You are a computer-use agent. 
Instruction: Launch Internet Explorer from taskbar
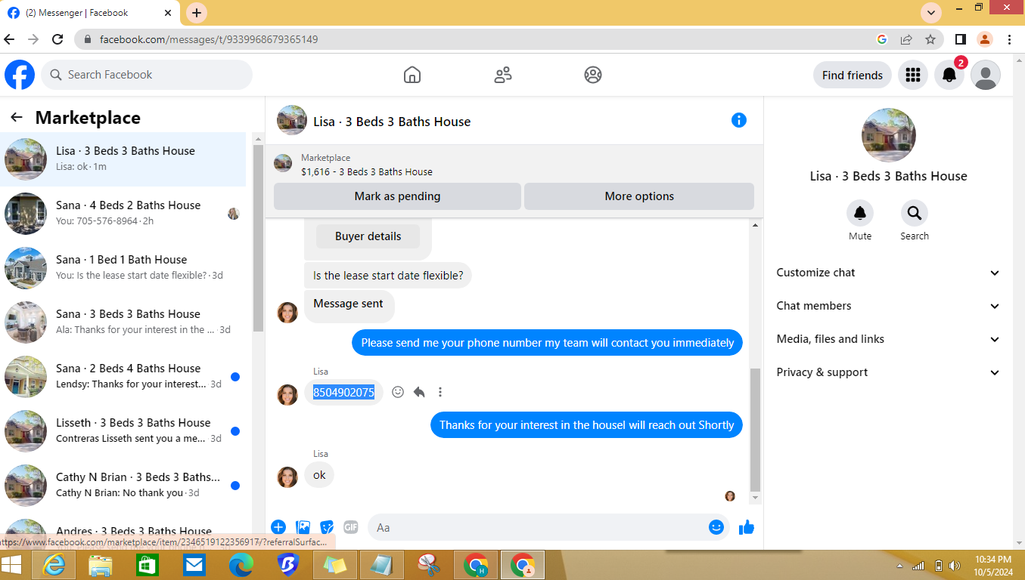click(54, 565)
